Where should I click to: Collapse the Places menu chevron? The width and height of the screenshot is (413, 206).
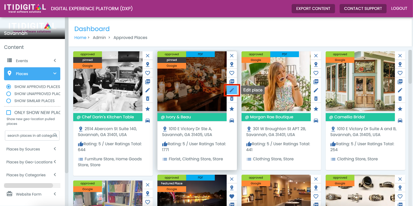pos(55,73)
